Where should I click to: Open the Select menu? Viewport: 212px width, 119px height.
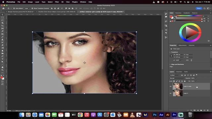pos(50,2)
